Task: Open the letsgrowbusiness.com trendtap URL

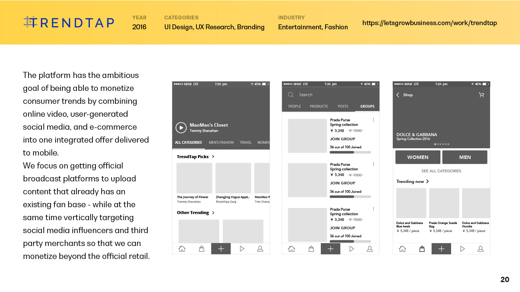Action: click(x=429, y=23)
